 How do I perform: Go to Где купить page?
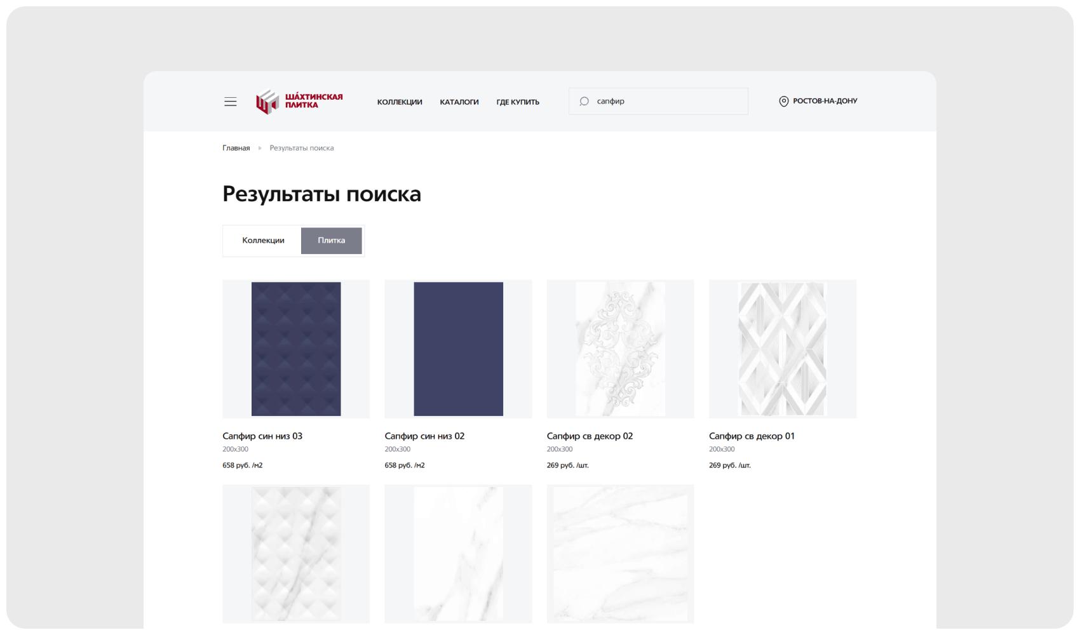517,102
